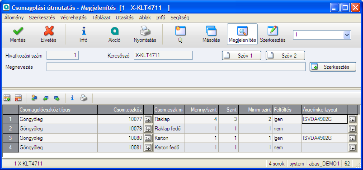Open the Állomány menu

pos(14,18)
